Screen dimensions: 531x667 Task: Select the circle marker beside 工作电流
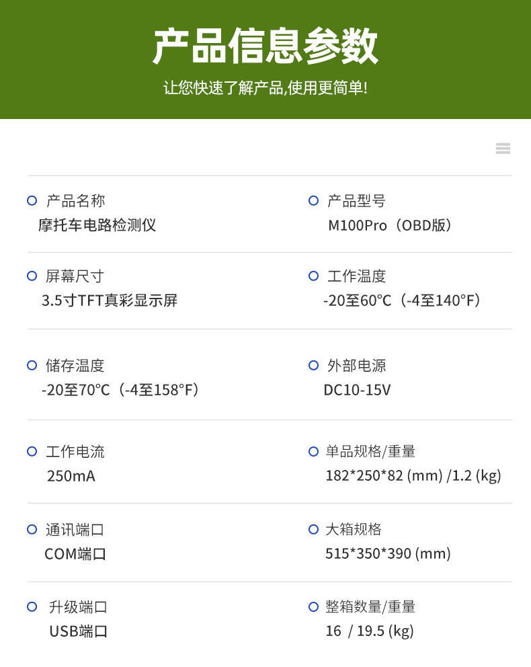[x=32, y=451]
